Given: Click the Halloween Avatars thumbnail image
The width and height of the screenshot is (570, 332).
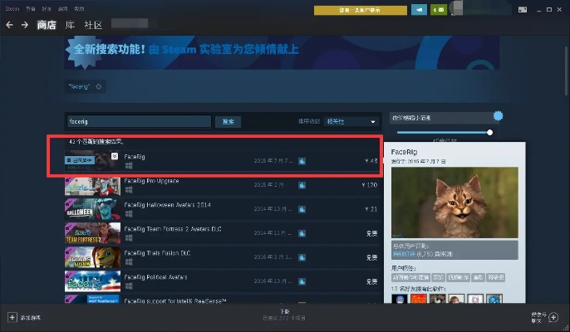Looking at the screenshot, I should pyautogui.click(x=93, y=209).
